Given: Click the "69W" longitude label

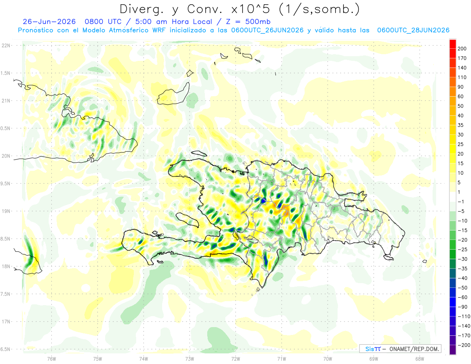Looking at the screenshot, I should click(x=374, y=359).
